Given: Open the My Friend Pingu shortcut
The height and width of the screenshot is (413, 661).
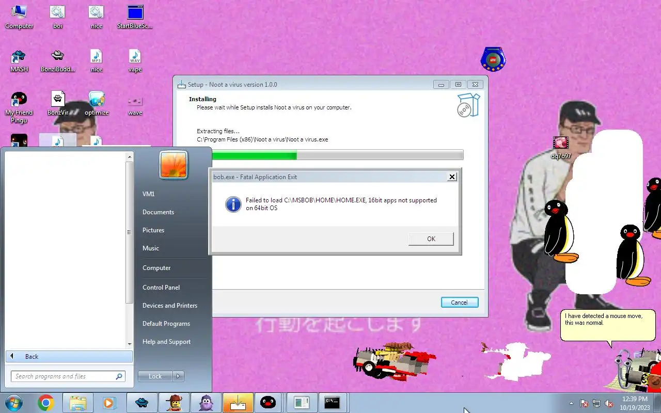Looking at the screenshot, I should coord(19,107).
